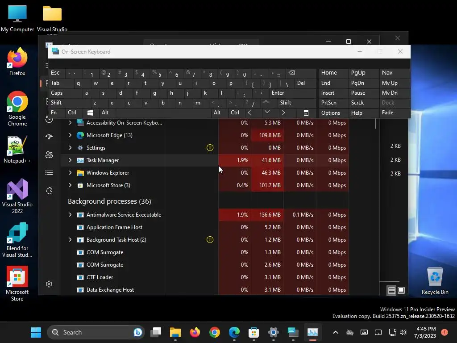
Task: Show hidden icons chevron in system tray
Action: 336,332
